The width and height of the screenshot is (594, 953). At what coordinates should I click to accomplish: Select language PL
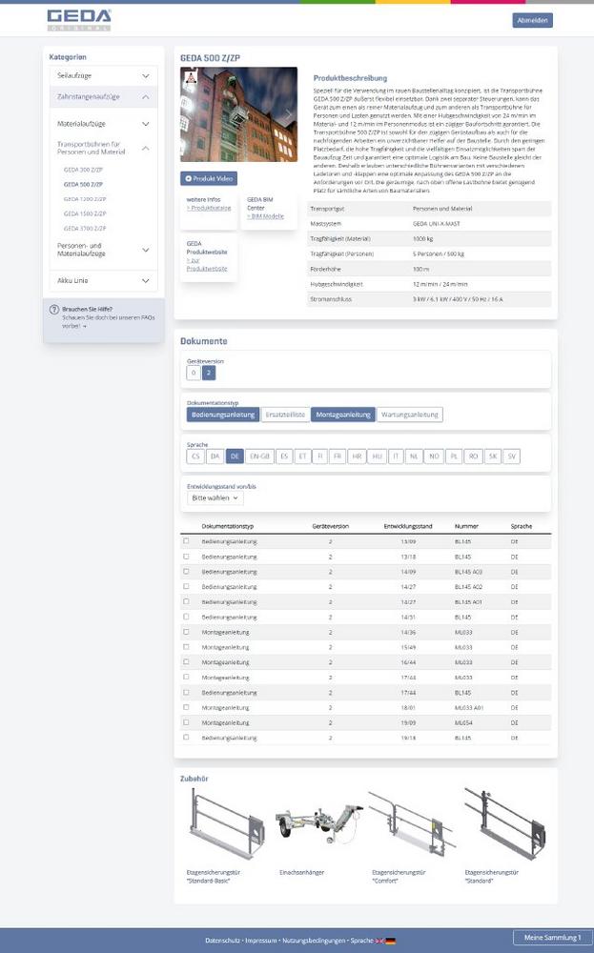(454, 456)
